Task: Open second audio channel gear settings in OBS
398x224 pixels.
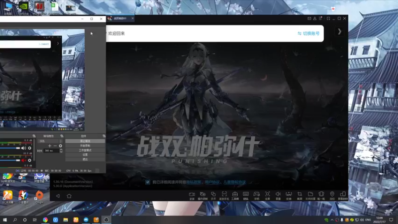Action: (30, 160)
